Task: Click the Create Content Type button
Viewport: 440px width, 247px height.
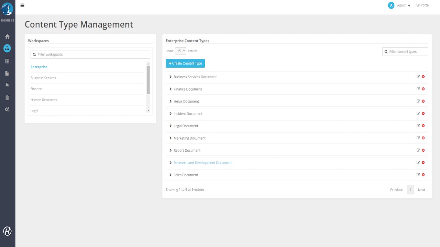Action: coord(185,63)
